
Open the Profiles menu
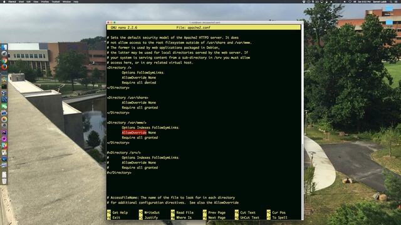coord(45,1)
